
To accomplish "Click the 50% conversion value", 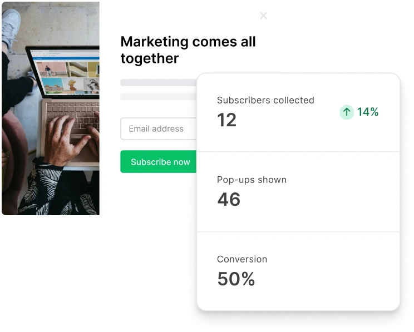I will [x=236, y=279].
